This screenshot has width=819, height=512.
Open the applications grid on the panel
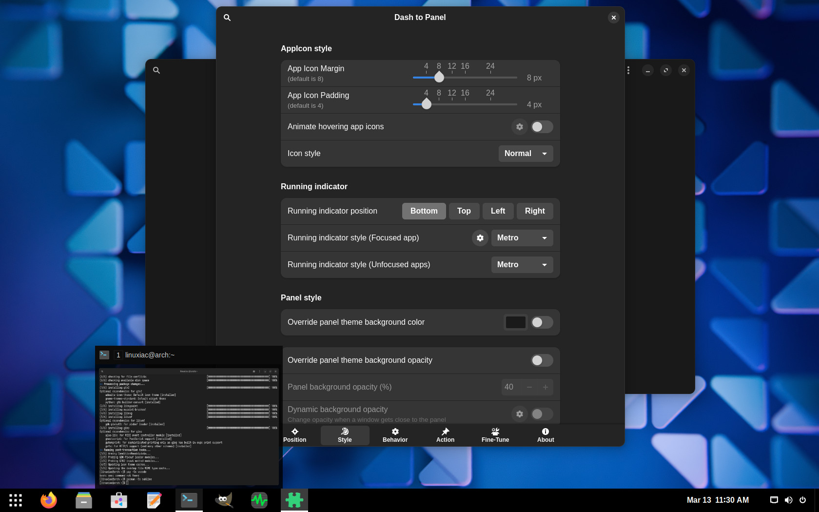coord(16,500)
